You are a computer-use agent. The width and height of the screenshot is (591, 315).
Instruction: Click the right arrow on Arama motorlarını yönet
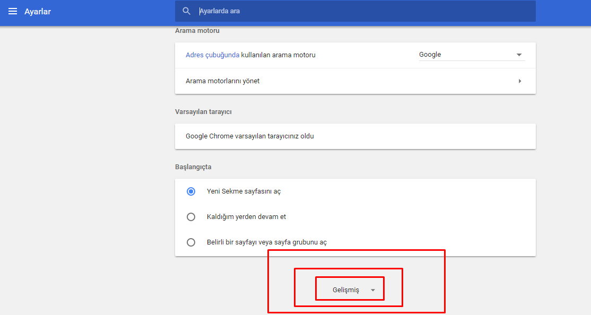click(x=519, y=81)
